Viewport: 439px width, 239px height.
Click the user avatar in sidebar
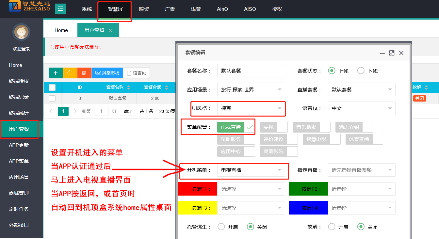pos(21,32)
